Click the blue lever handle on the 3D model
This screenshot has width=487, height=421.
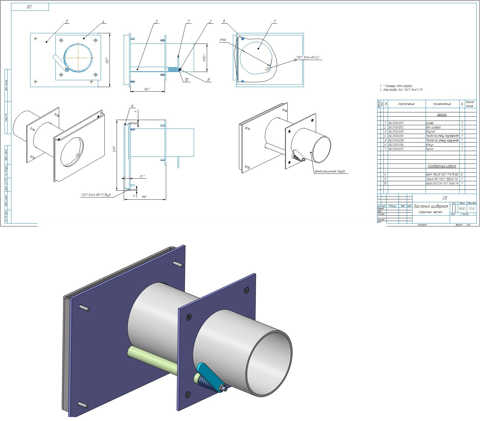[x=211, y=377]
